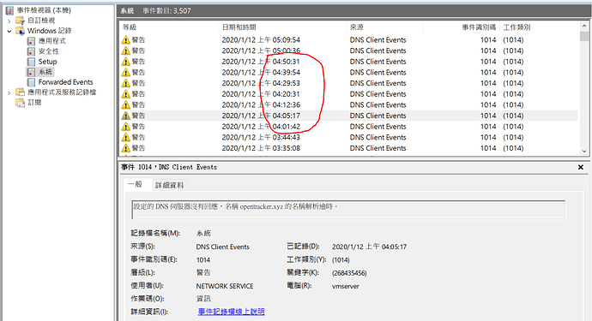The width and height of the screenshot is (592, 321).
Task: Select the 04:01:42 DNS Client event row
Action: [x=349, y=127]
